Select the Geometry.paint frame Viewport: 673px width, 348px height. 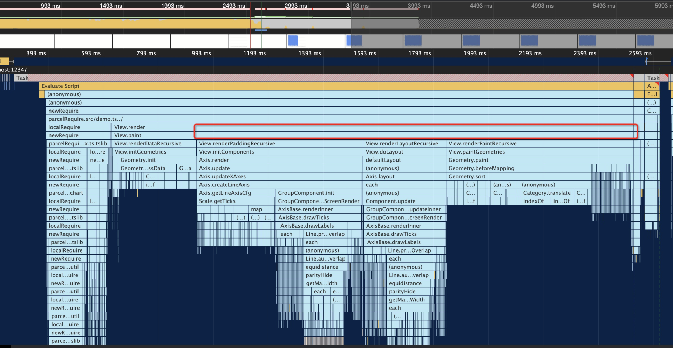tap(540, 160)
